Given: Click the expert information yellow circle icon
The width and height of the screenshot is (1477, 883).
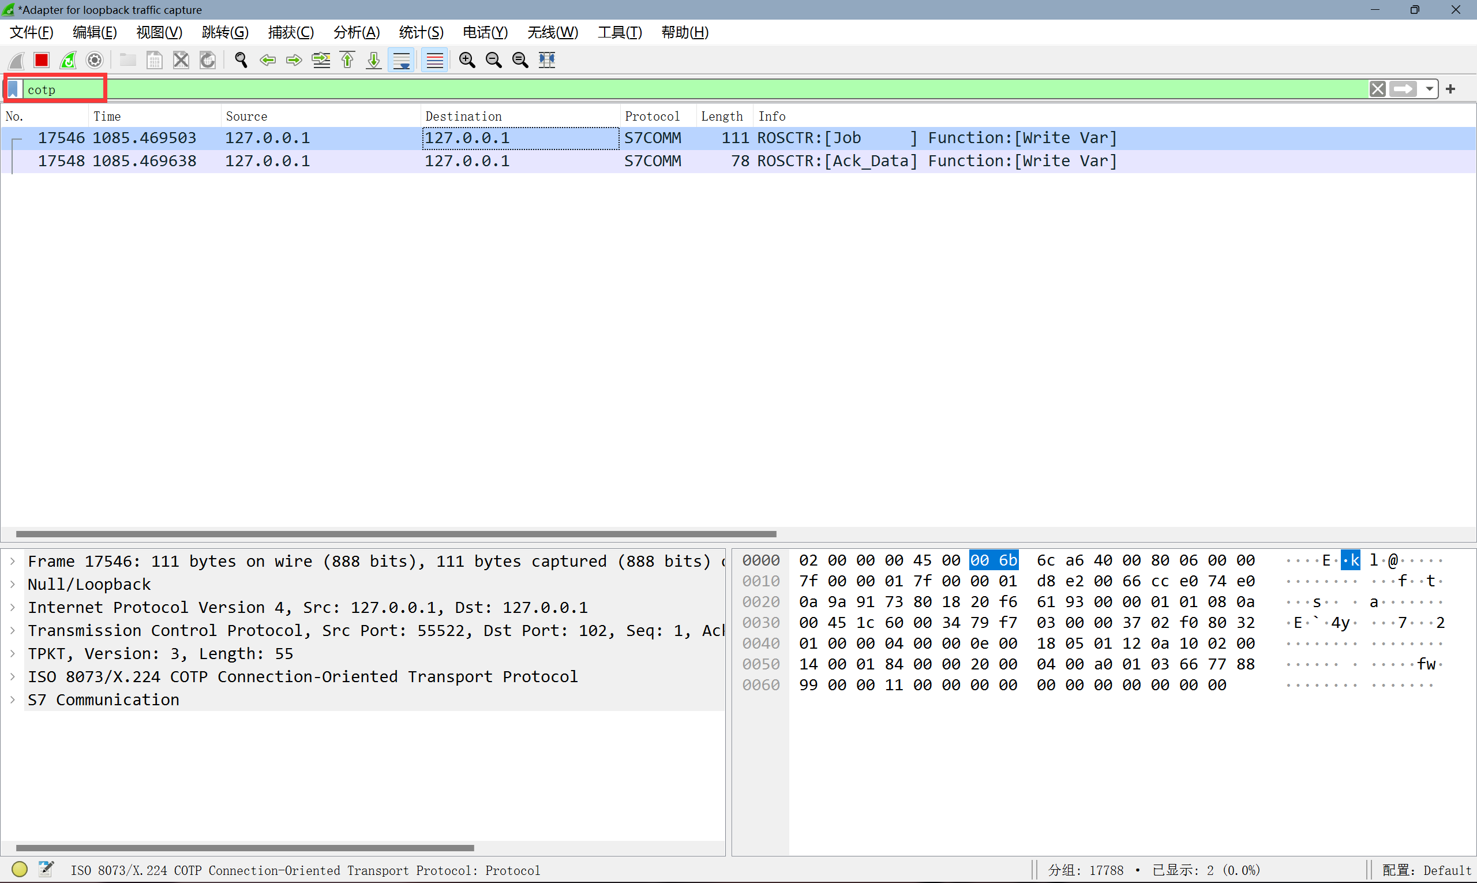Looking at the screenshot, I should pyautogui.click(x=20, y=870).
